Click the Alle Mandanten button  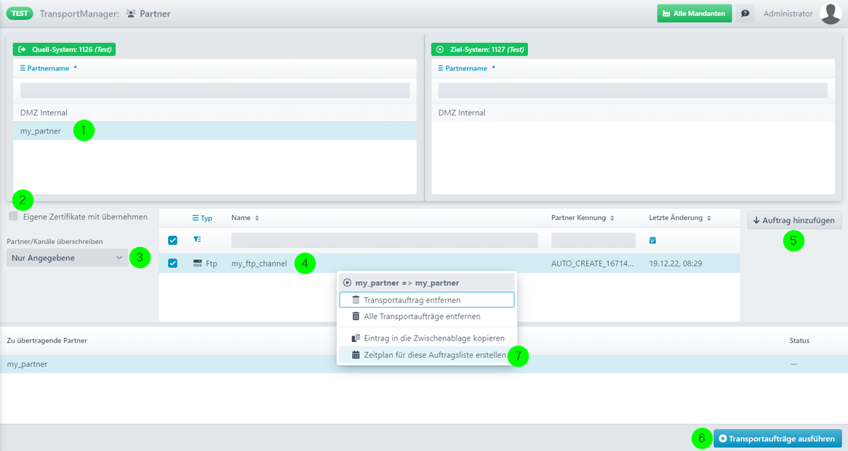(x=695, y=14)
